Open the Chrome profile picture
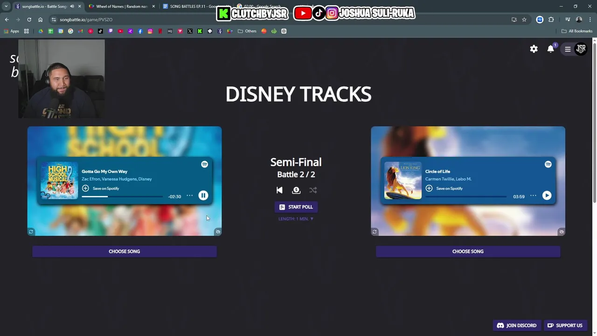 [x=579, y=20]
